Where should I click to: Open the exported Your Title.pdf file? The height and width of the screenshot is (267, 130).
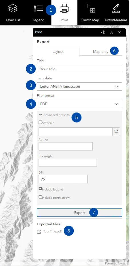click(x=52, y=231)
